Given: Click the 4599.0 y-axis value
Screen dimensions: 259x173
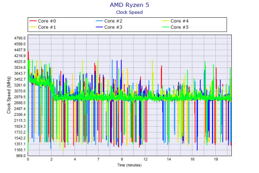Looking at the screenshot, I should click(20, 44).
